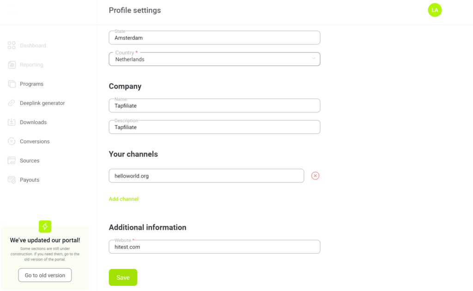Click the green lightning bolt icon
Viewport: 473px width, 291px height.
[x=45, y=226]
